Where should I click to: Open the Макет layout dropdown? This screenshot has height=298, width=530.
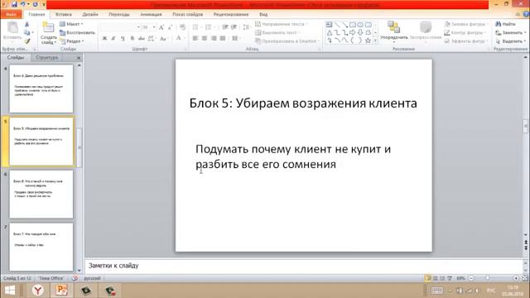click(x=71, y=24)
